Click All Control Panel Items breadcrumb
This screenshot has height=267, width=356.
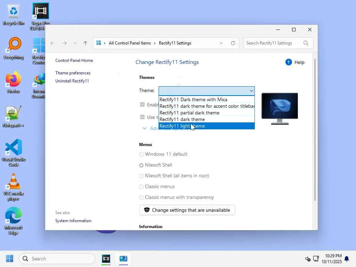pos(130,43)
